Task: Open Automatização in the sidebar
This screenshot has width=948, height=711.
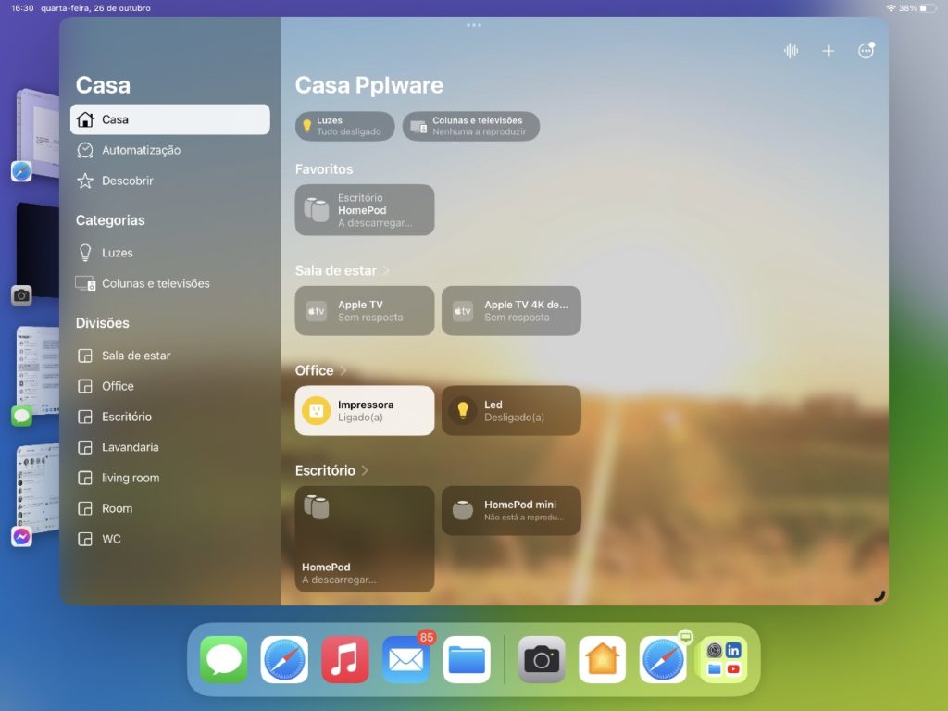Action: click(170, 150)
